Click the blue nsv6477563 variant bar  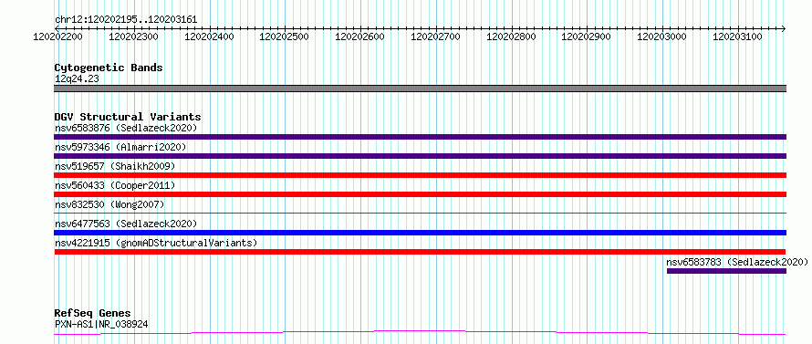[420, 233]
